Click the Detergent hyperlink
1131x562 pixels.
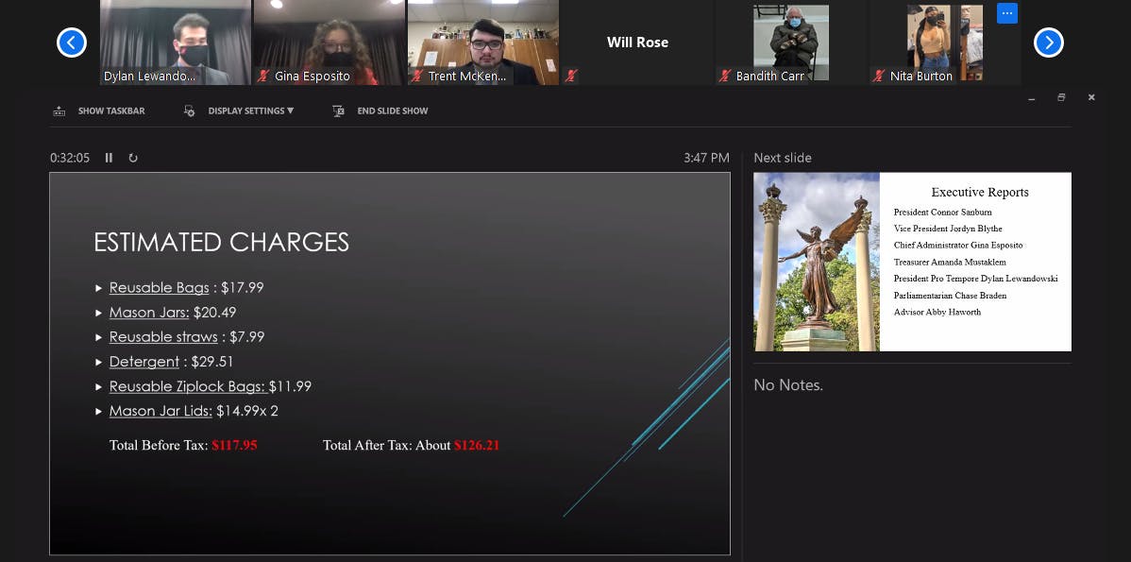click(143, 361)
